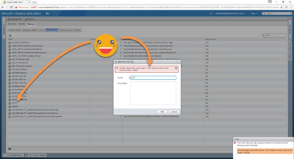Select the ST-01 security tag row
The image size is (294, 159).
[x=147, y=103]
